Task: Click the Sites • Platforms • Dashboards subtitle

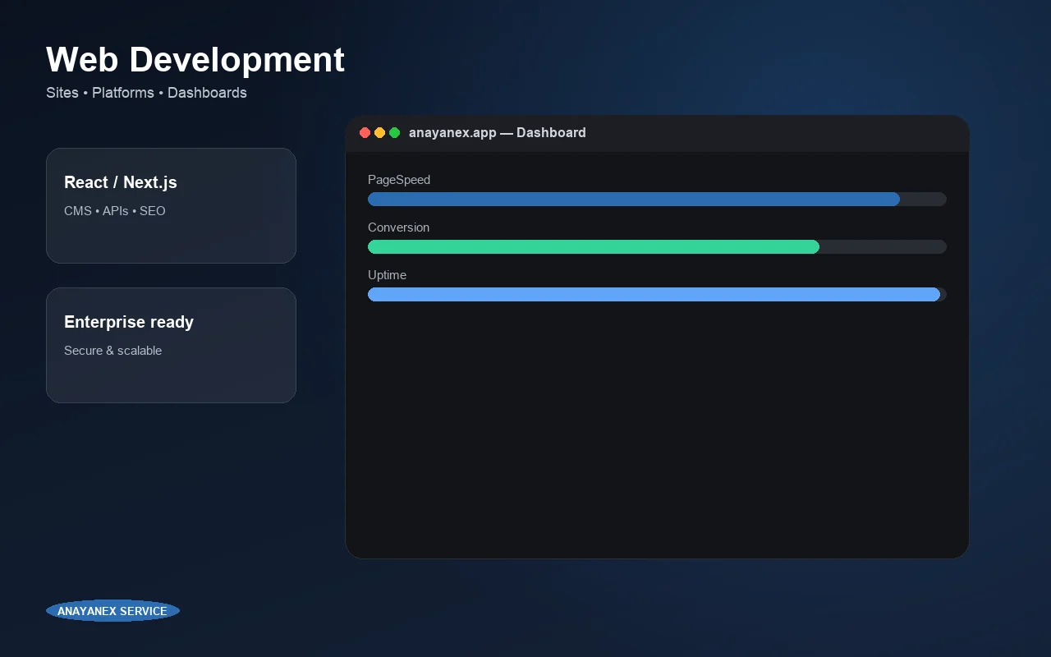Action: tap(146, 93)
